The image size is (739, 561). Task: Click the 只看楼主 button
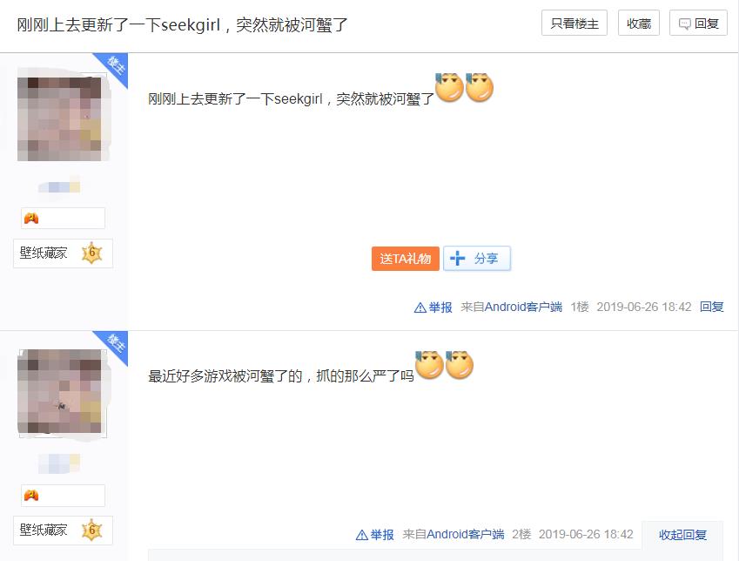click(x=574, y=24)
